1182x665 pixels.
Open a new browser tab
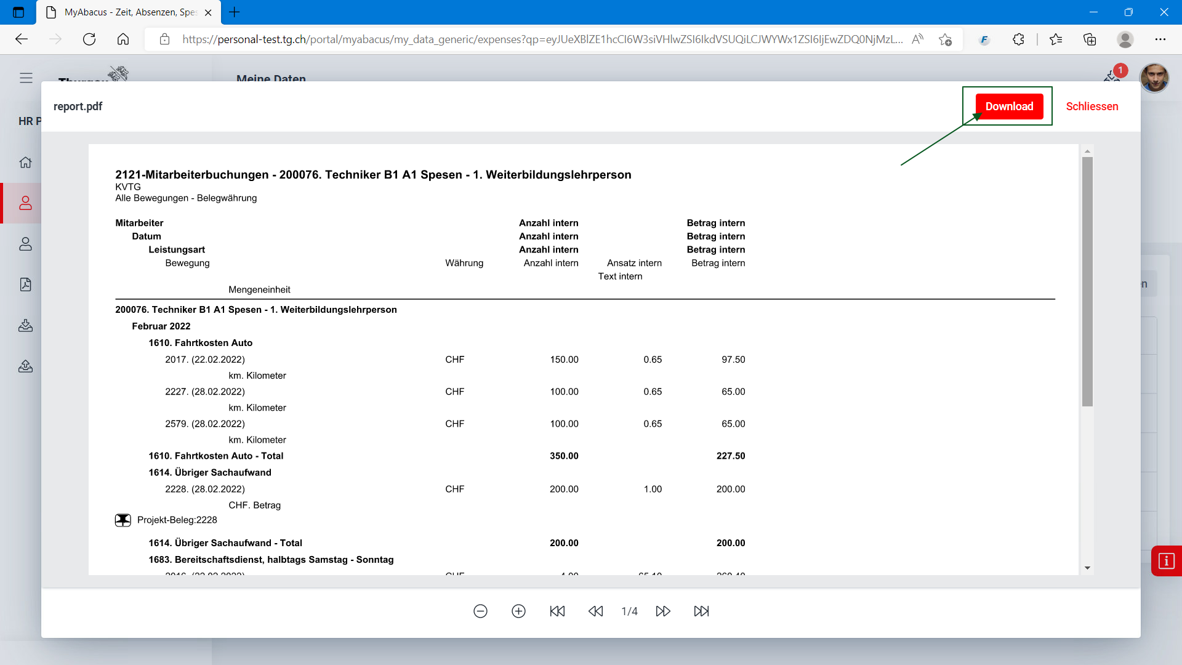(235, 12)
